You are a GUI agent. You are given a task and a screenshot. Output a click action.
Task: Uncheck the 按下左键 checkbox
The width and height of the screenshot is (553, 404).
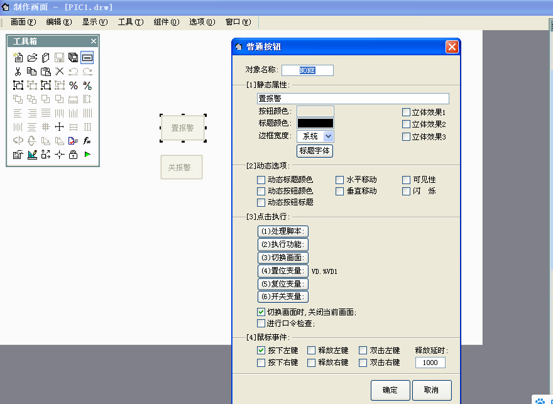coord(261,351)
